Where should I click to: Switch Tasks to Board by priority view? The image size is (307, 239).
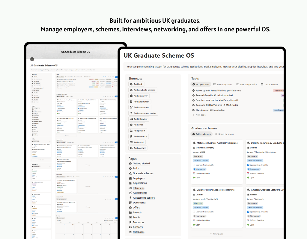coord(246,85)
